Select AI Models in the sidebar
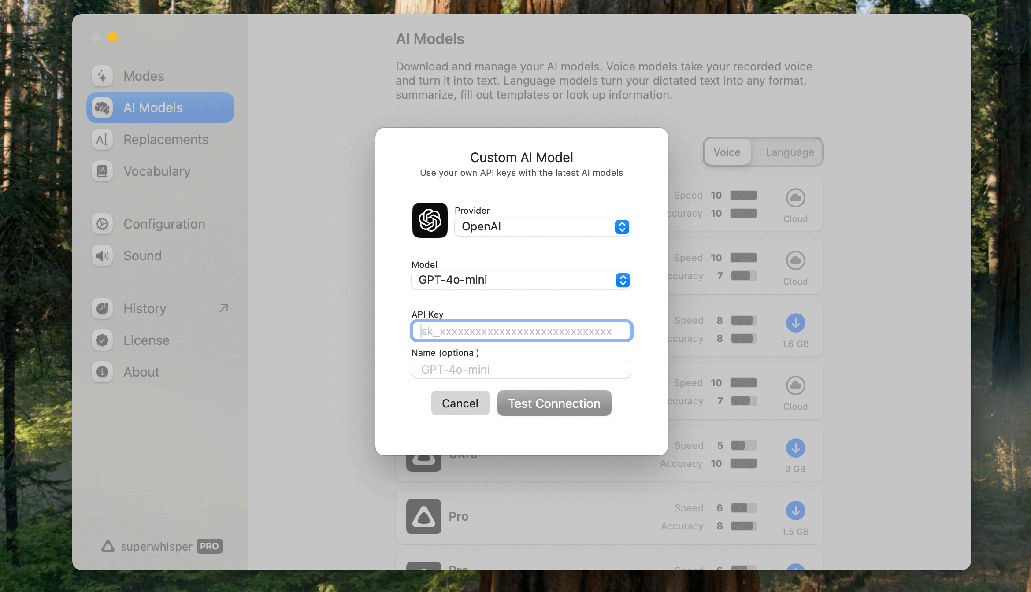This screenshot has height=592, width=1031. (160, 108)
